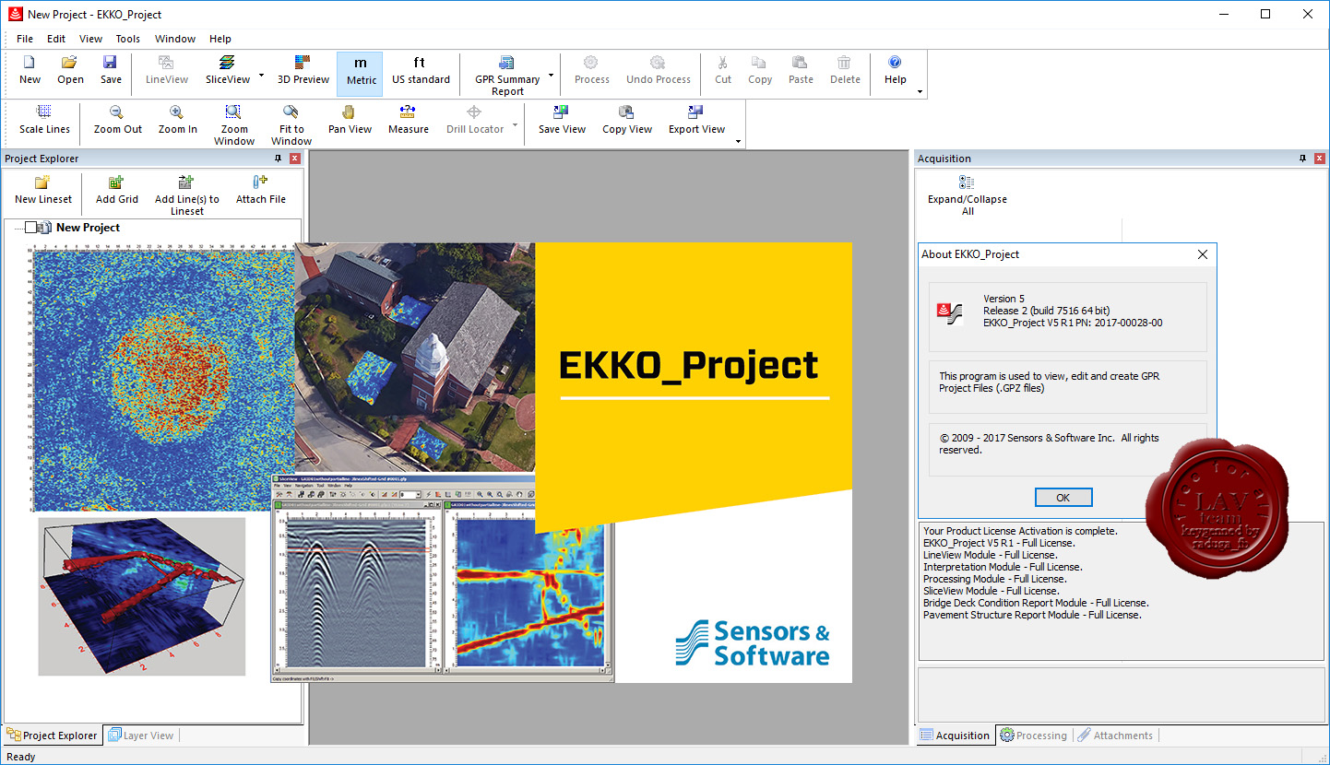Click Expand/Collapse All in Acquisition panel

pos(968,194)
